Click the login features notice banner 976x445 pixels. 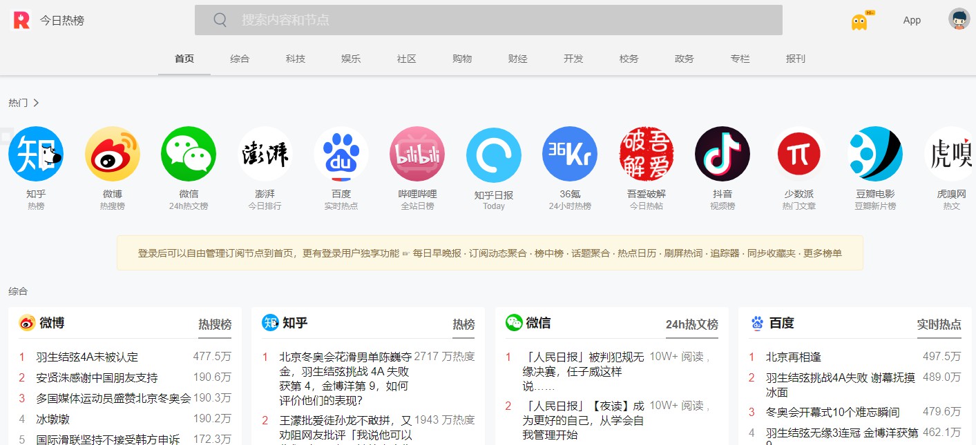coord(490,253)
